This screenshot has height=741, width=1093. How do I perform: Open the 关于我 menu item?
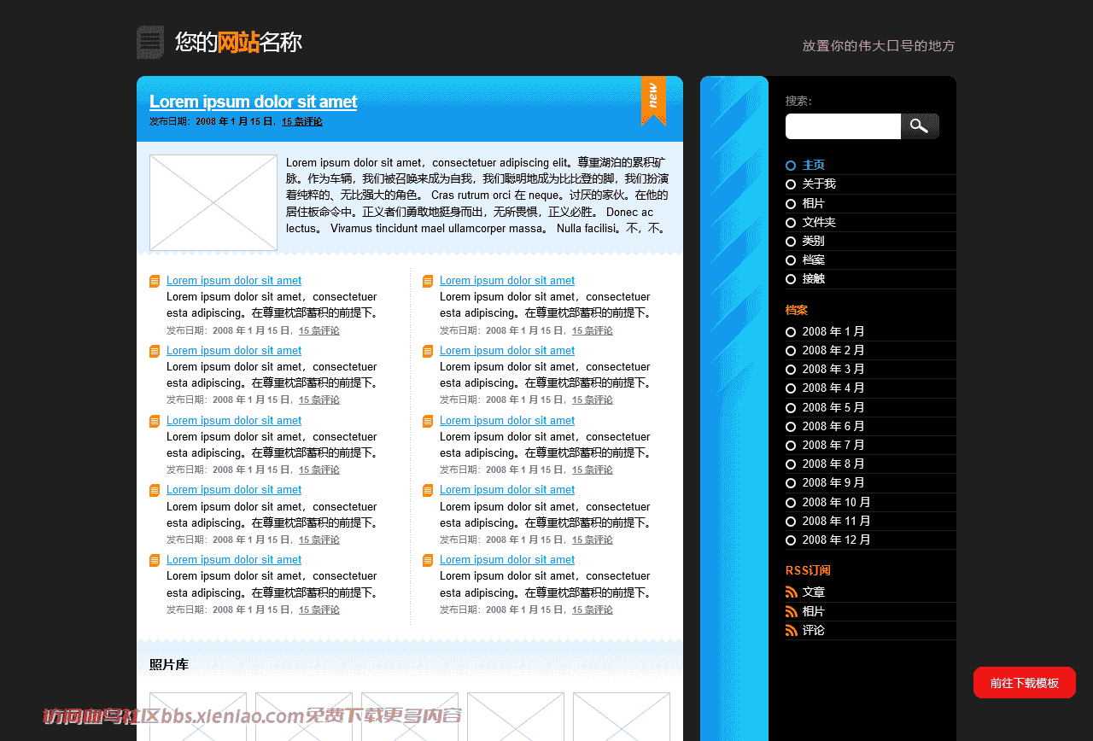coord(819,184)
